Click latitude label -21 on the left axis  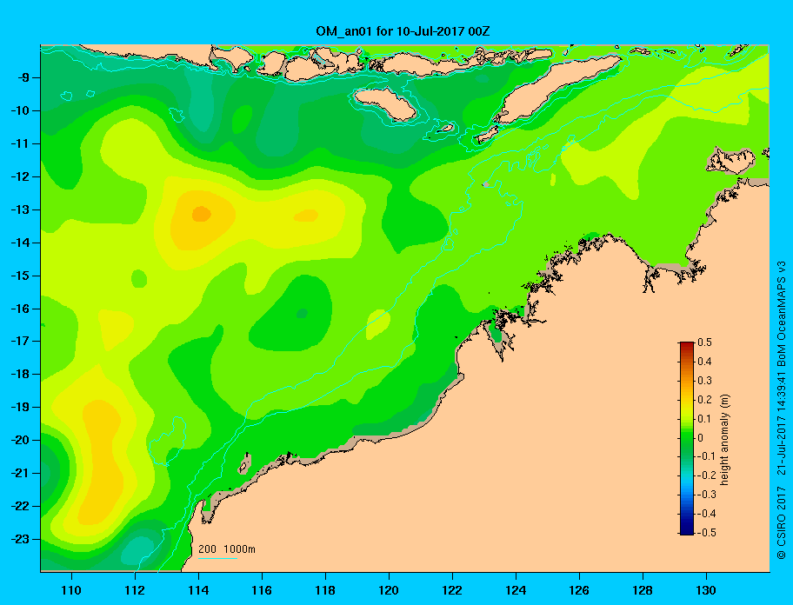21,473
